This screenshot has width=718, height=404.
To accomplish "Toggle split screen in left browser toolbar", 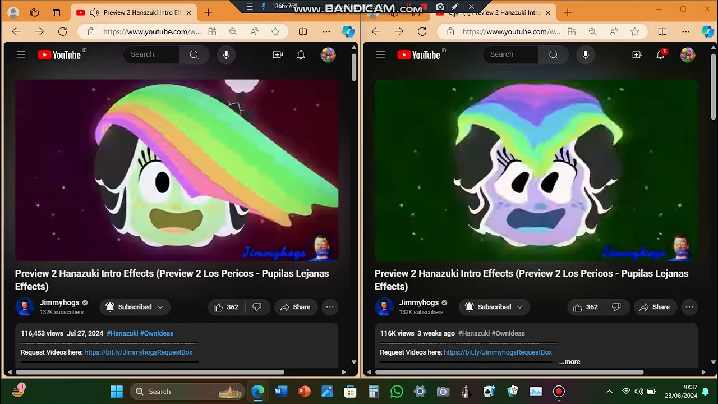I will pos(303,32).
